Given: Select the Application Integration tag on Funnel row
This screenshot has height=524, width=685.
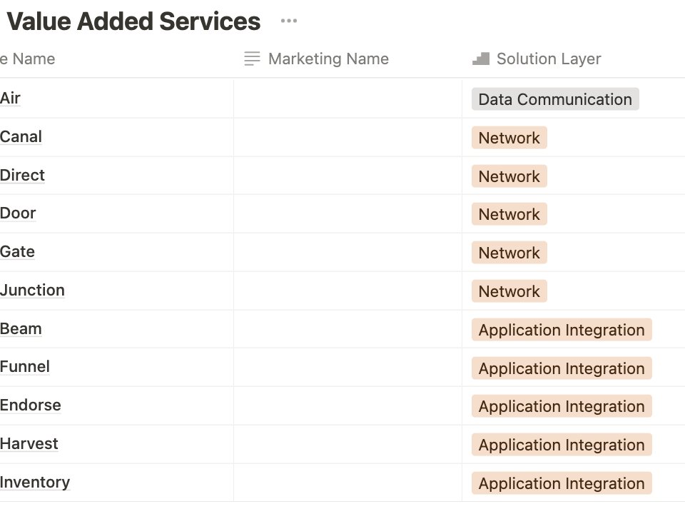Looking at the screenshot, I should [x=561, y=368].
